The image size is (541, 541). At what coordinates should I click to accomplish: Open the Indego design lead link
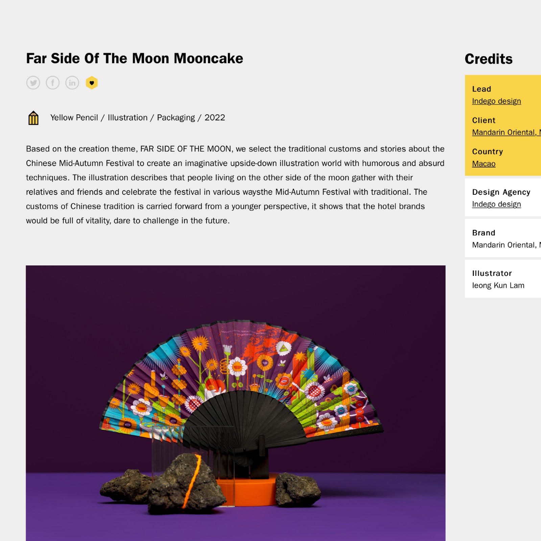point(496,101)
